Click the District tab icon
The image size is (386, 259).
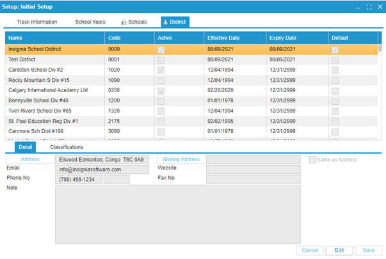(165, 22)
